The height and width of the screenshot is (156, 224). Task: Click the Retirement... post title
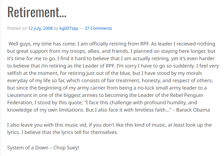pyautogui.click(x=37, y=12)
